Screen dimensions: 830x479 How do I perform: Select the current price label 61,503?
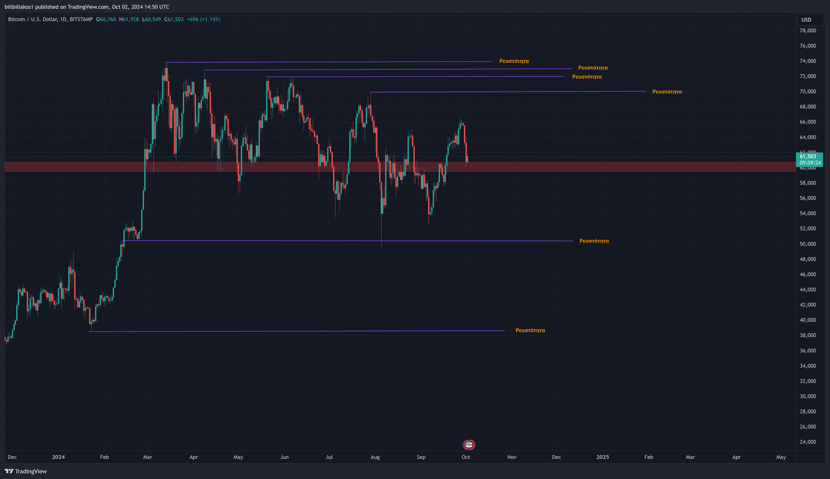(808, 156)
